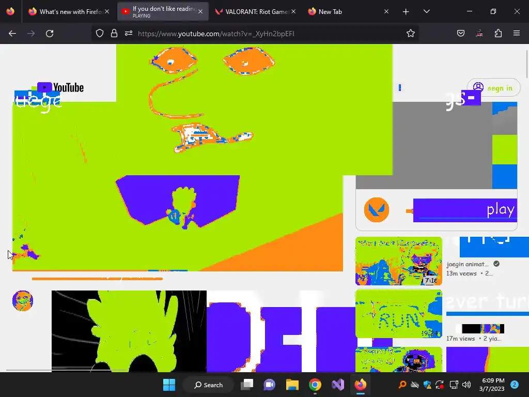Go to YouTube home via logo
This screenshot has width=529, height=397.
60,88
